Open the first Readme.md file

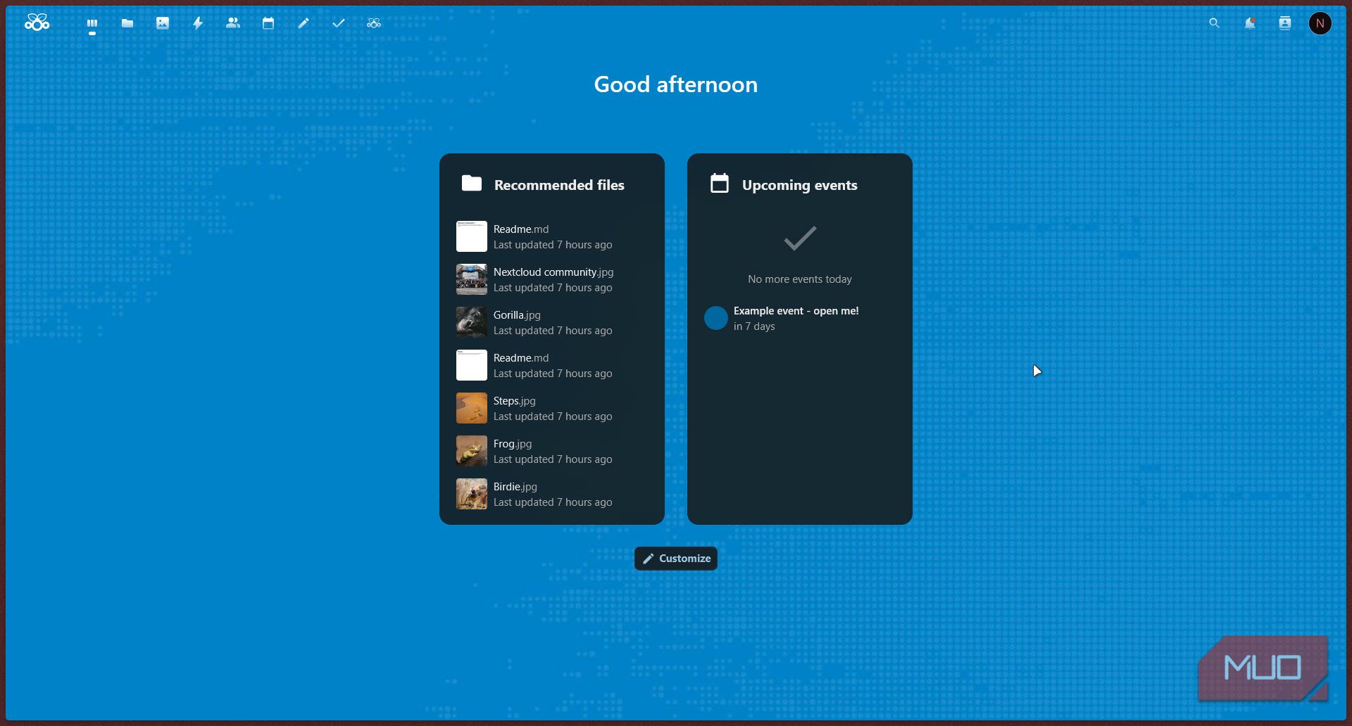pyautogui.click(x=552, y=236)
